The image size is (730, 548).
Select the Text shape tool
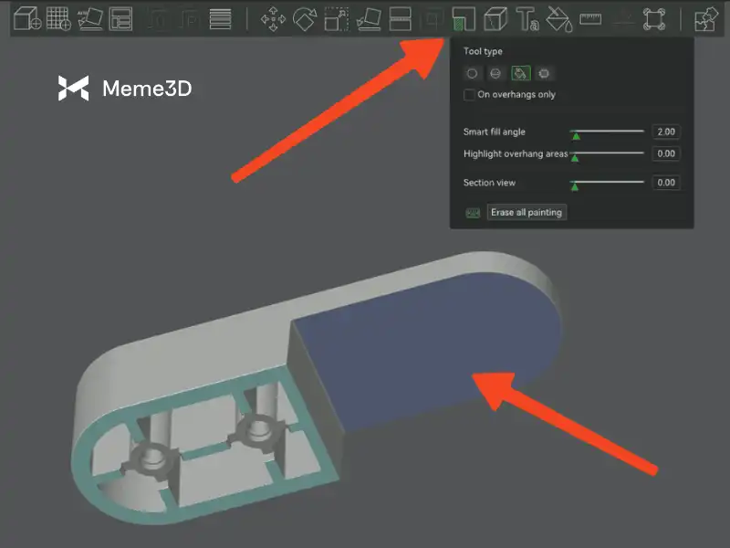[527, 18]
